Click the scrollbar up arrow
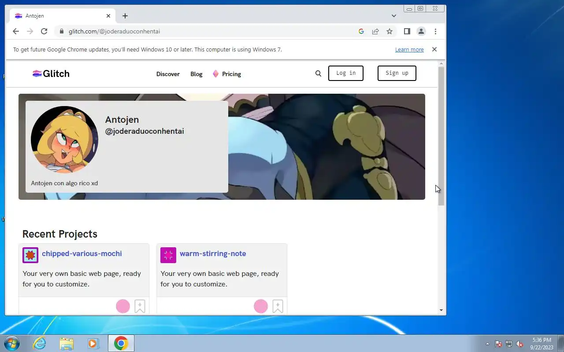The height and width of the screenshot is (352, 564). pos(441,64)
